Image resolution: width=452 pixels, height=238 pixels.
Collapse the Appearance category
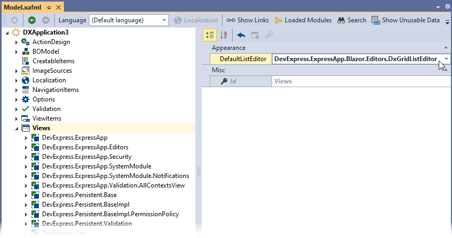(446, 47)
